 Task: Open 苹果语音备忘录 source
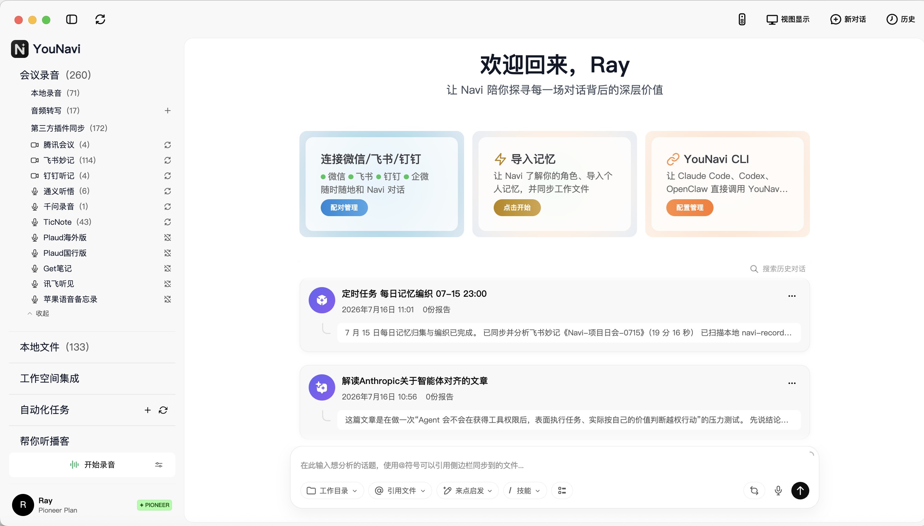coord(70,299)
